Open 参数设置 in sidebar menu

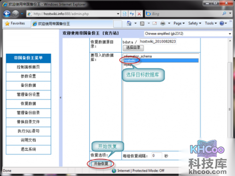tap(28, 76)
